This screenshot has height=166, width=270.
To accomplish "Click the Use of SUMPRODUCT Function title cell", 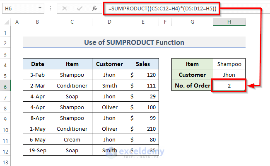I will (134, 42).
